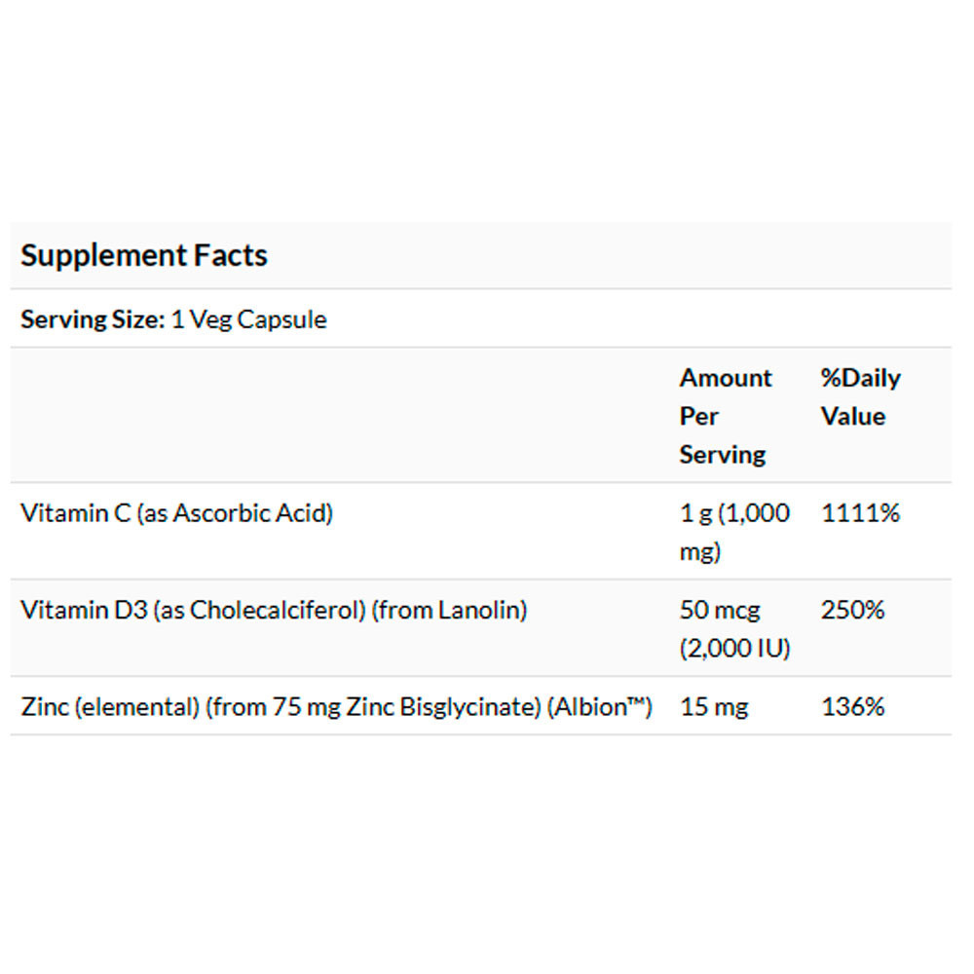Click the 50 mcg amount
Viewport: 974px width, 974px height.
click(x=720, y=611)
